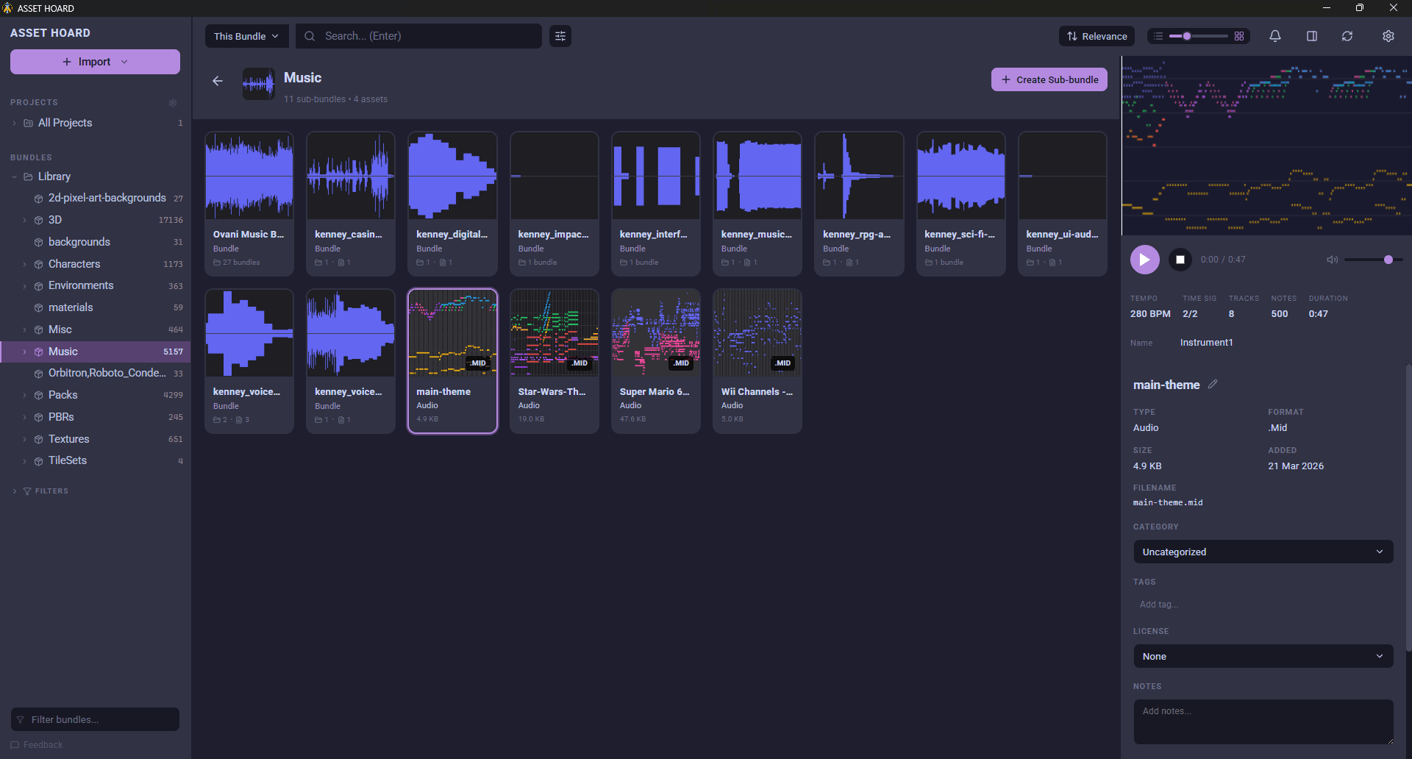The height and width of the screenshot is (759, 1412).
Task: Open the search filter options icon
Action: click(x=560, y=35)
